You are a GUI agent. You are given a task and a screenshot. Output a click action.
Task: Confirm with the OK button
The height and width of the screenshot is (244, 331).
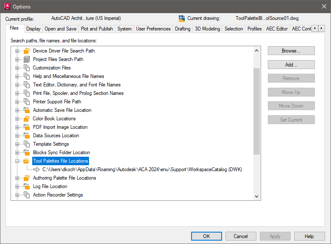[x=206, y=236]
